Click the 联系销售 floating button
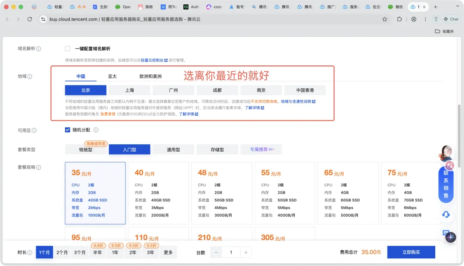Screen dimensions: 464x266 446,184
